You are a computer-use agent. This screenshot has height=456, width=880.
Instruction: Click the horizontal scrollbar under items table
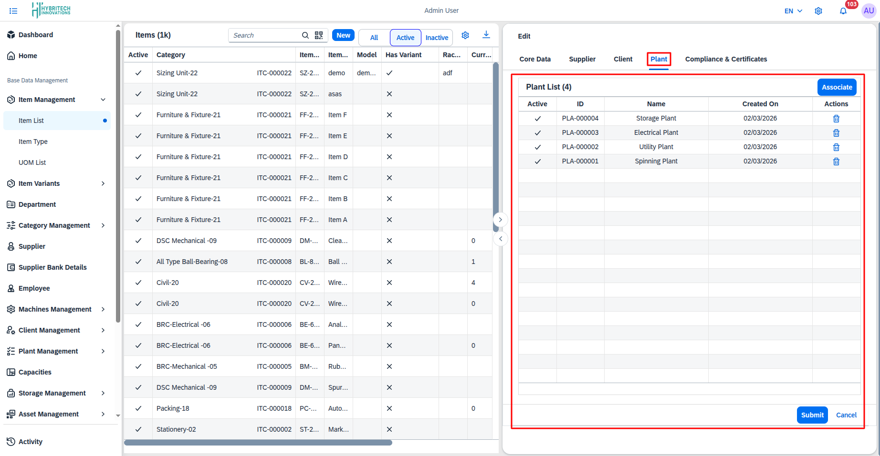(258, 443)
